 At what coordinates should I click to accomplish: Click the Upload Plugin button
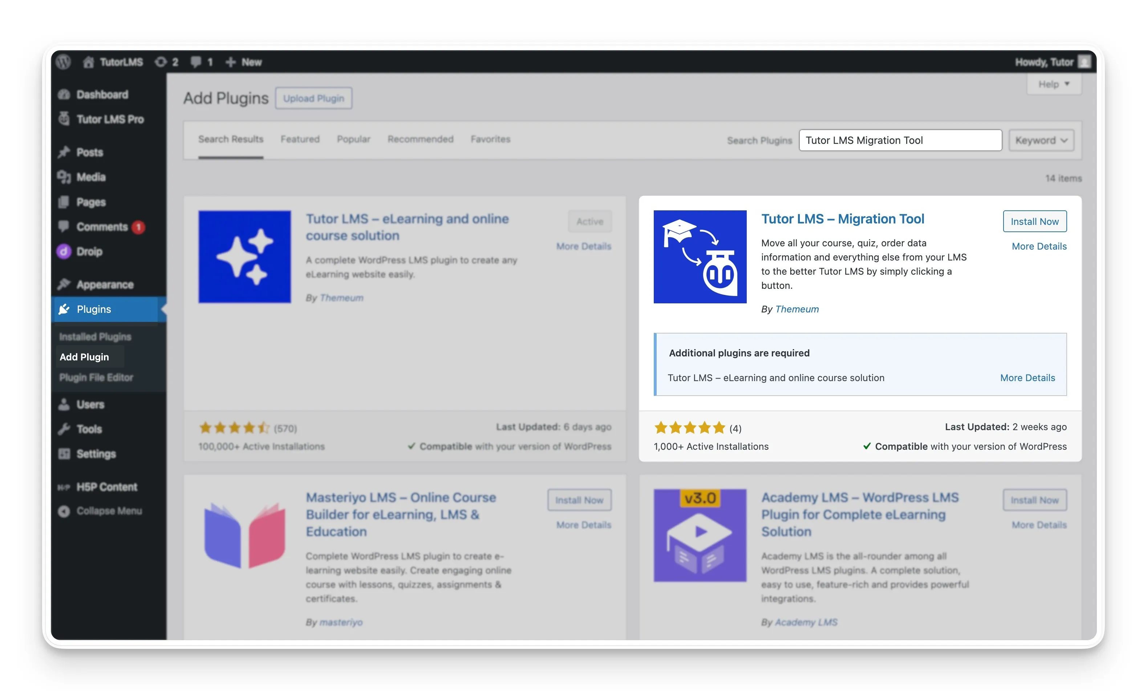314,98
